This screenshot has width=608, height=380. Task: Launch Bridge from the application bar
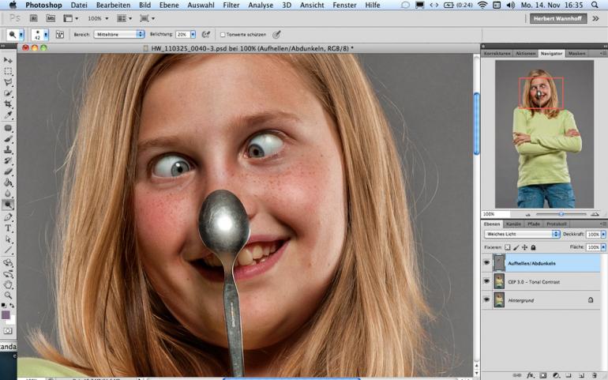[x=34, y=18]
